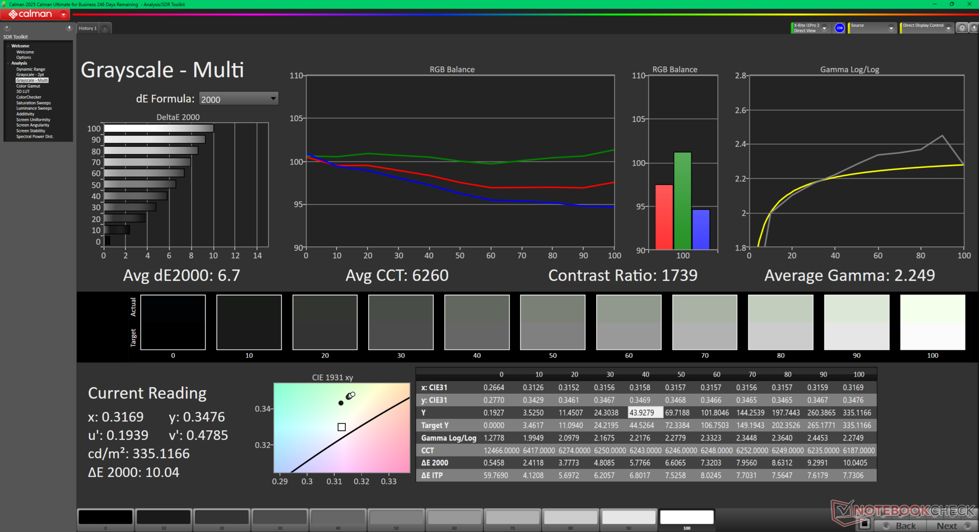
Task: Click the Avg CCT: 6260 readout
Action: coord(397,276)
